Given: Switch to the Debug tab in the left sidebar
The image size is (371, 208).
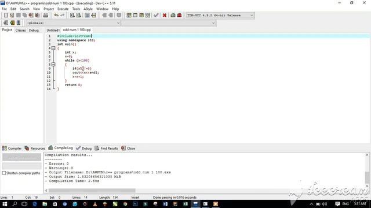Looking at the screenshot, I should [x=34, y=30].
